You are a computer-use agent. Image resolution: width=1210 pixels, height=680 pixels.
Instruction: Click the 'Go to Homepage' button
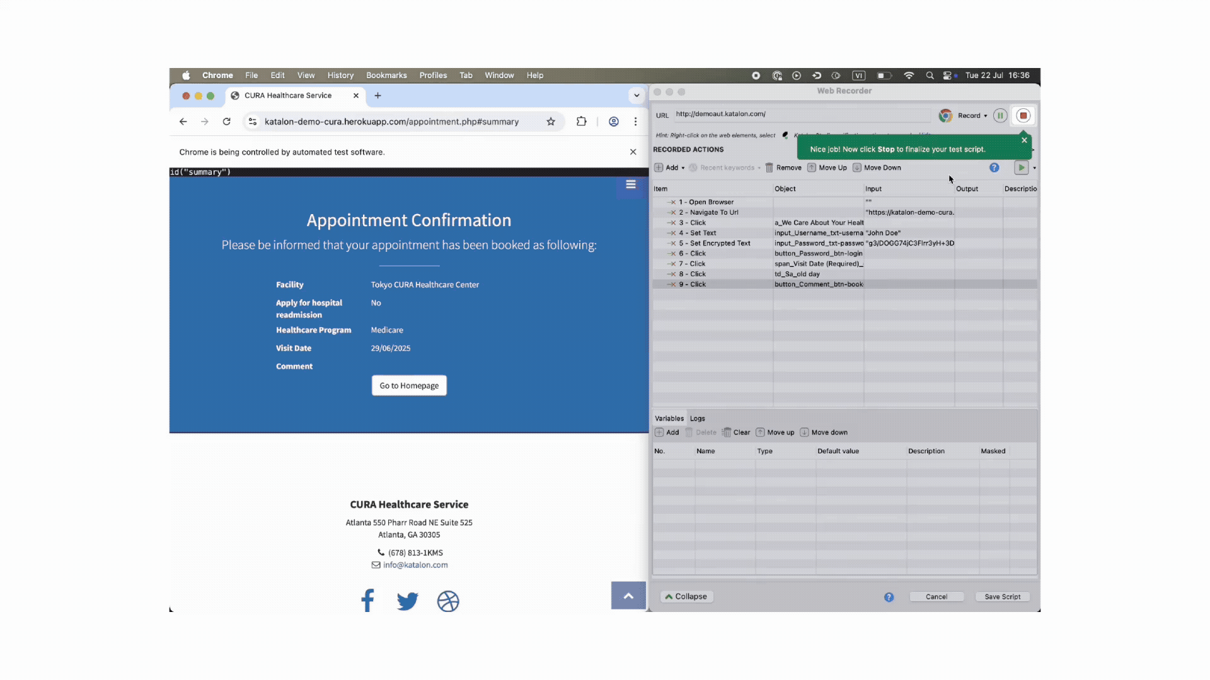tap(409, 385)
